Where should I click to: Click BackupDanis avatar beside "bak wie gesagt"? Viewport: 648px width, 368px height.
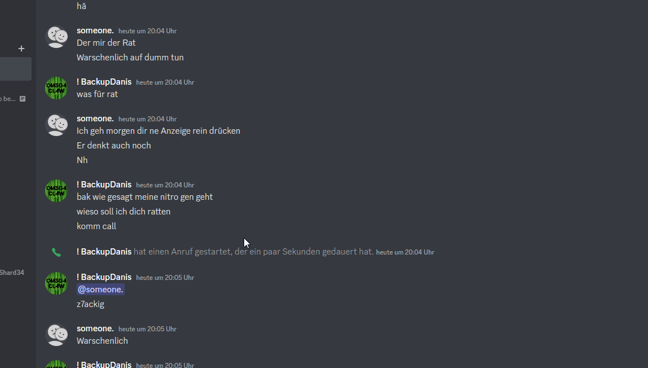coord(56,191)
